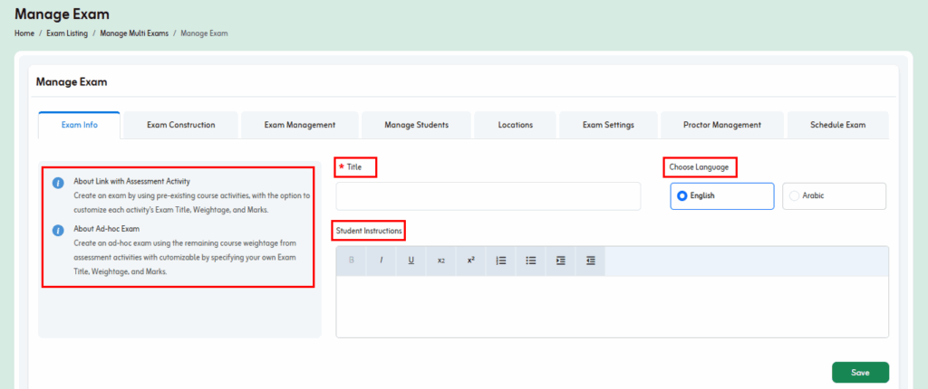
Task: Enable subscript text formatting
Action: pos(441,261)
